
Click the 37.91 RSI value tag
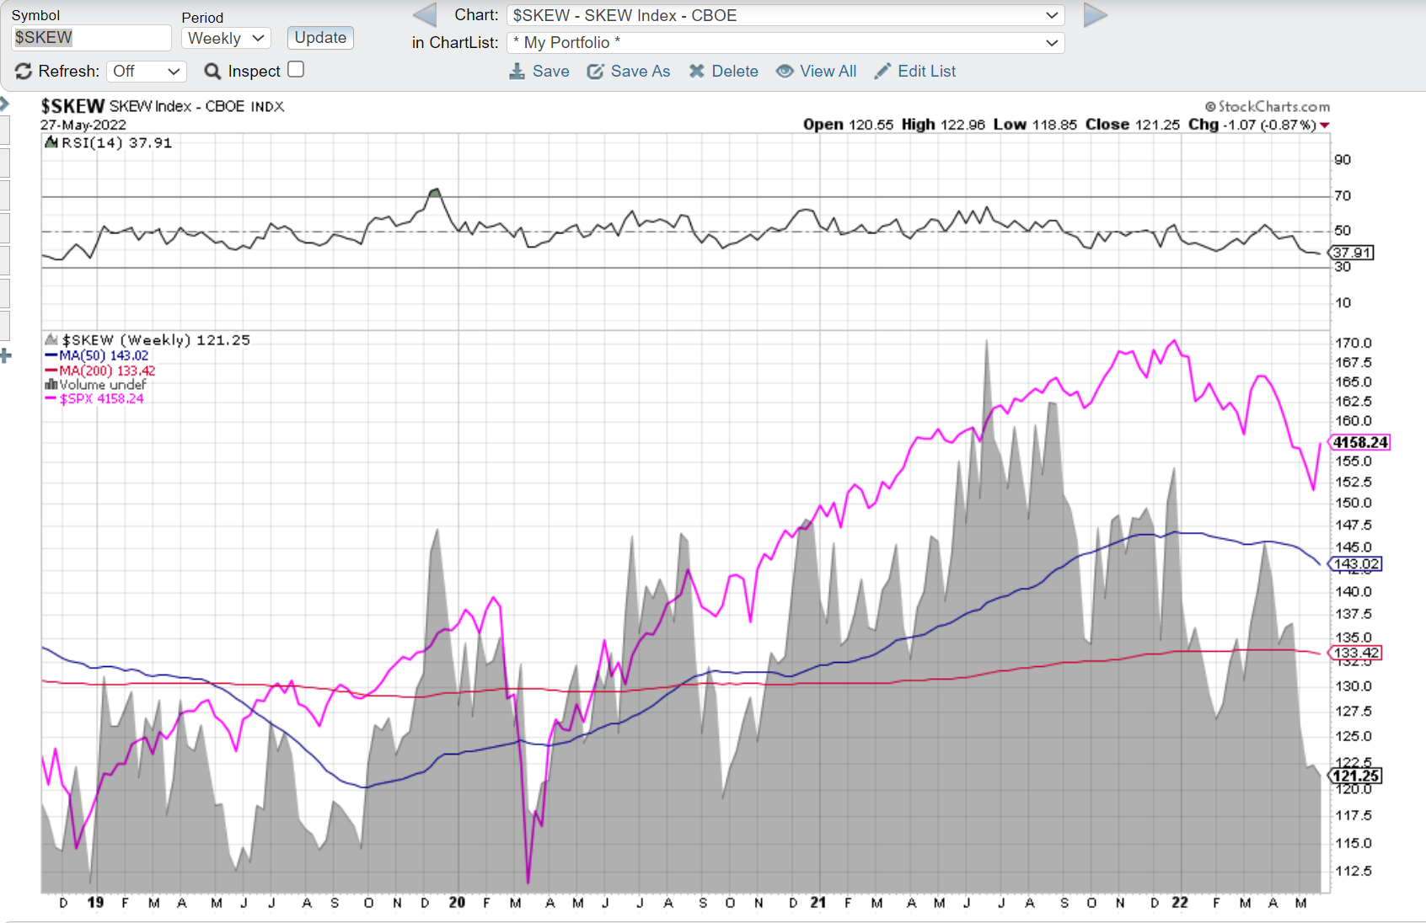click(x=1351, y=253)
